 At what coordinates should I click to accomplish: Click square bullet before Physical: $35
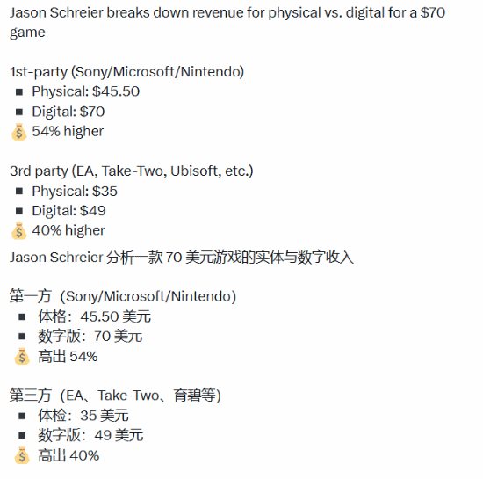(x=19, y=192)
